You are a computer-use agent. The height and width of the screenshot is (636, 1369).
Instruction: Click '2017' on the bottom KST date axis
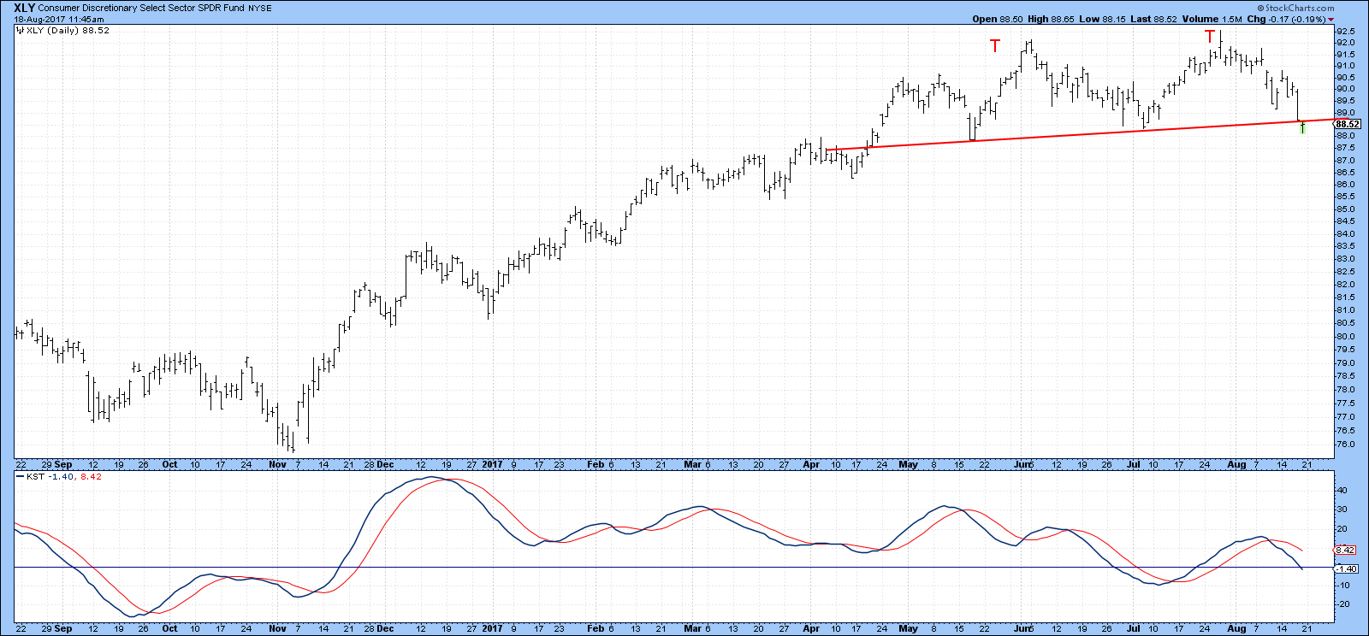click(492, 628)
